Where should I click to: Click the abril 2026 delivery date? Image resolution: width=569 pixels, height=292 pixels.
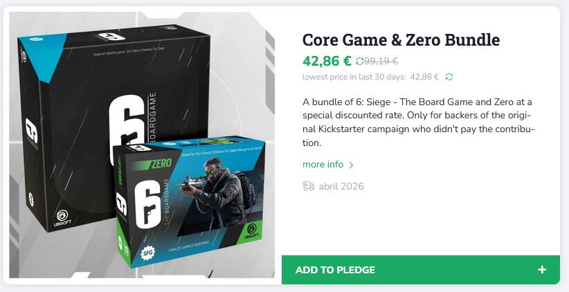click(x=341, y=186)
